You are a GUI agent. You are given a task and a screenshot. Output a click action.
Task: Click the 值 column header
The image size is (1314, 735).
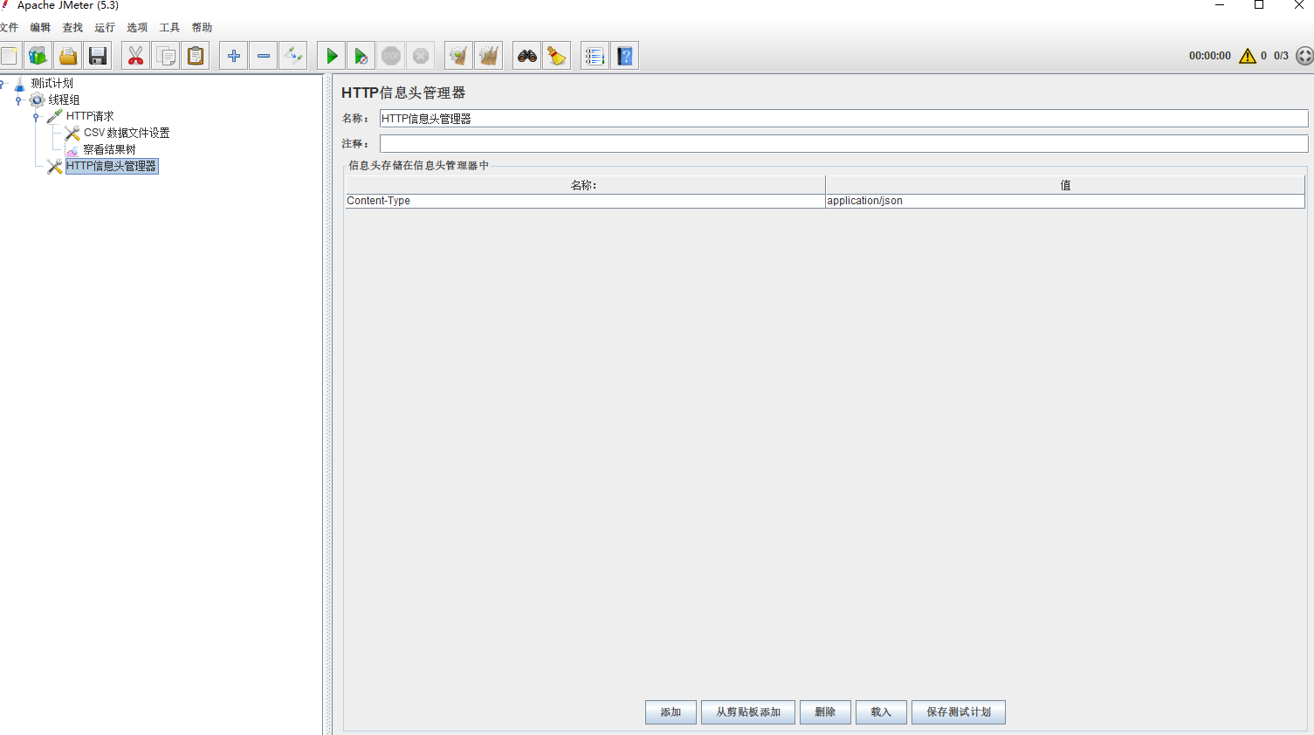click(1065, 185)
